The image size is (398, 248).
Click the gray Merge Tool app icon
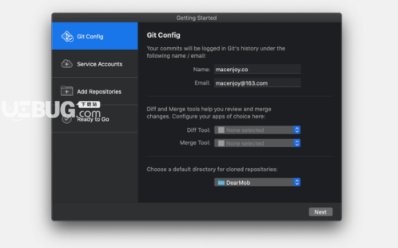point(221,144)
